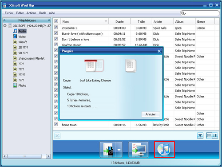Click the '00:04:46' duration cell

[x=119, y=125]
